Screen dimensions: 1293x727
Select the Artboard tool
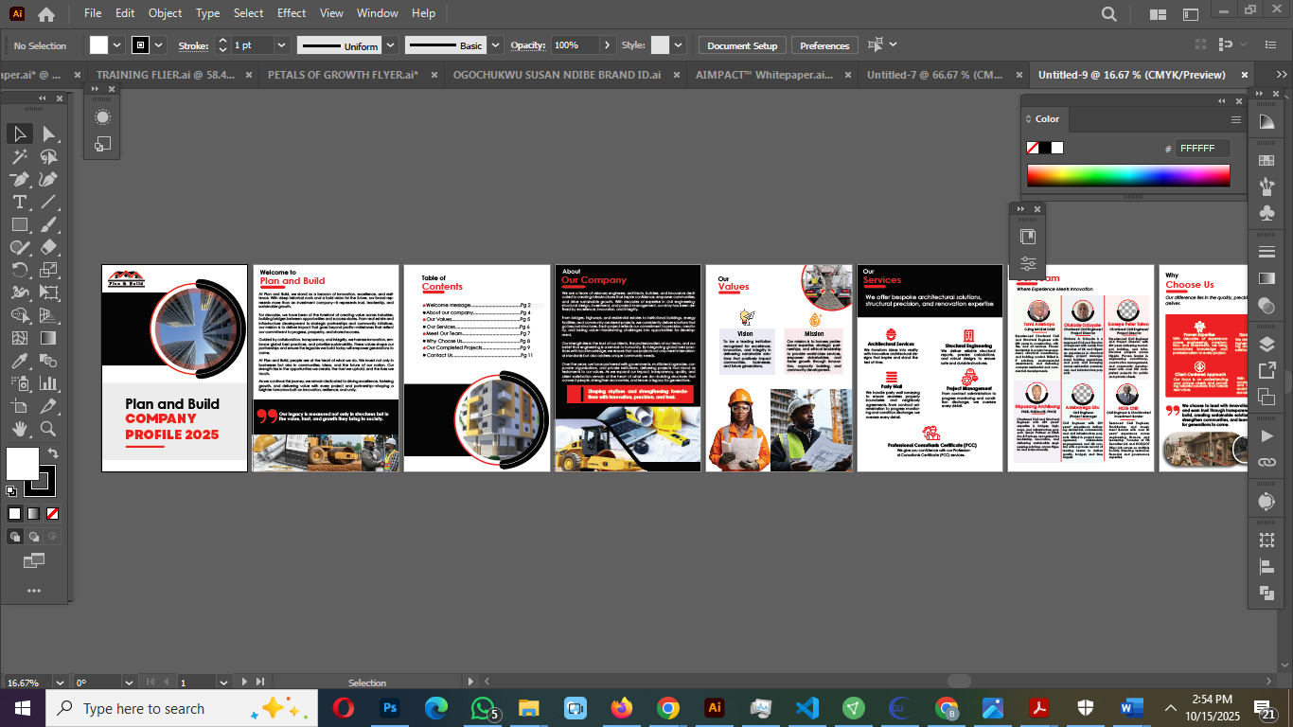19,406
